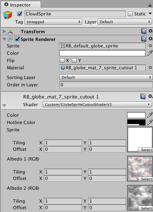The image size is (153, 212).
Task: Open Transform component gear menu
Action: point(151,31)
